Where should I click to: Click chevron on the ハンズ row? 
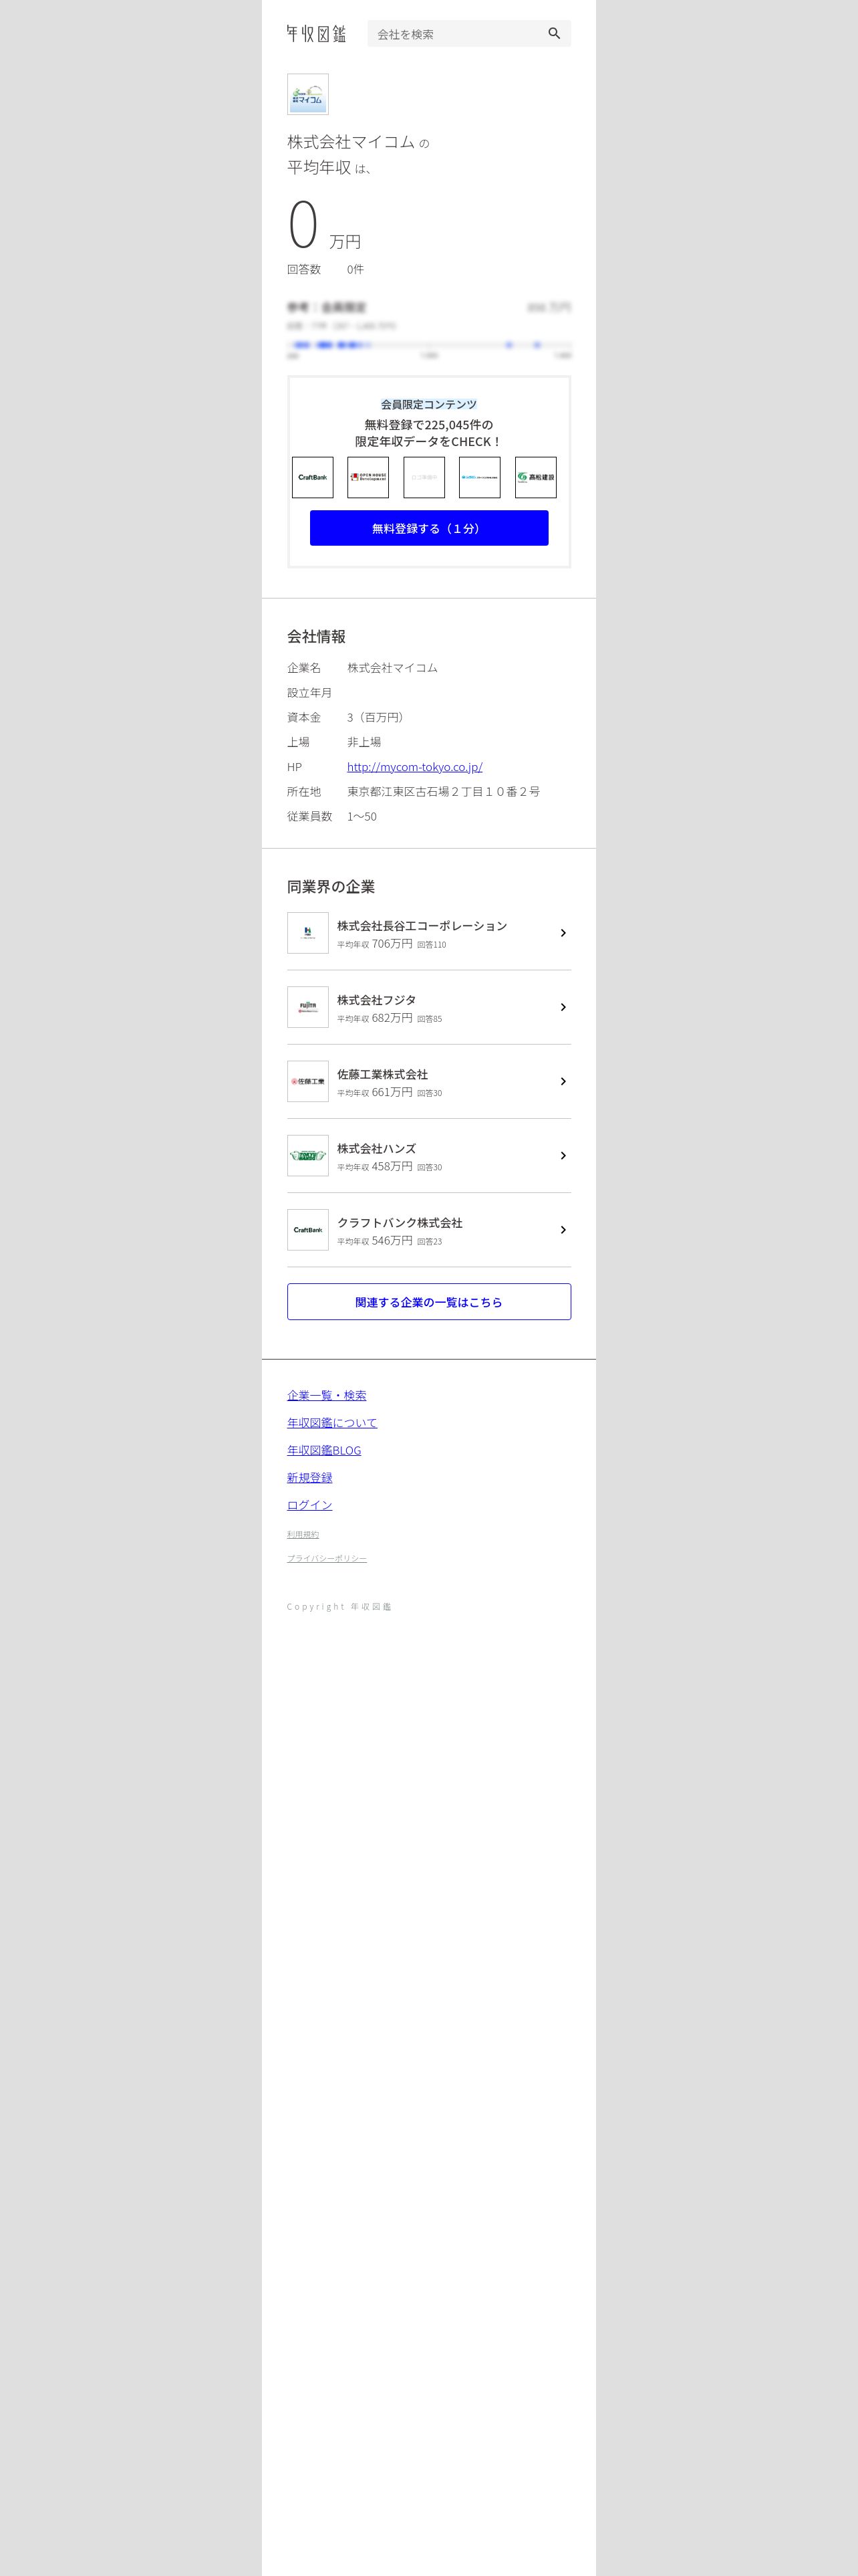[563, 1155]
